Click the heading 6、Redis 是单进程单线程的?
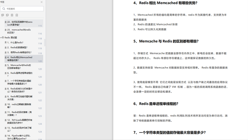Viewport: 248px width, 140px height. (x=156, y=104)
